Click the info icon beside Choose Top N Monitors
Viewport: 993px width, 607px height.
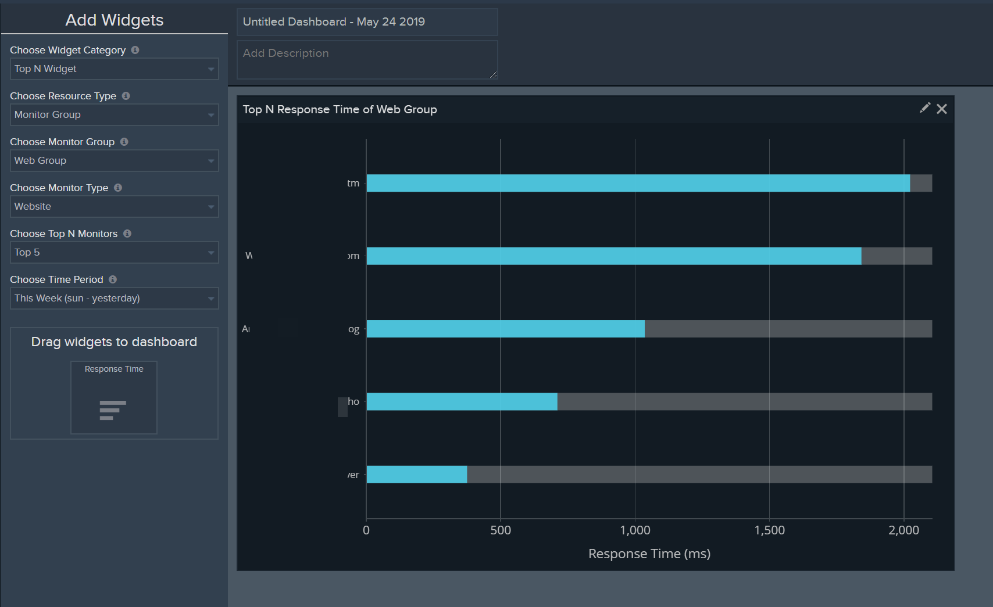pyautogui.click(x=127, y=234)
